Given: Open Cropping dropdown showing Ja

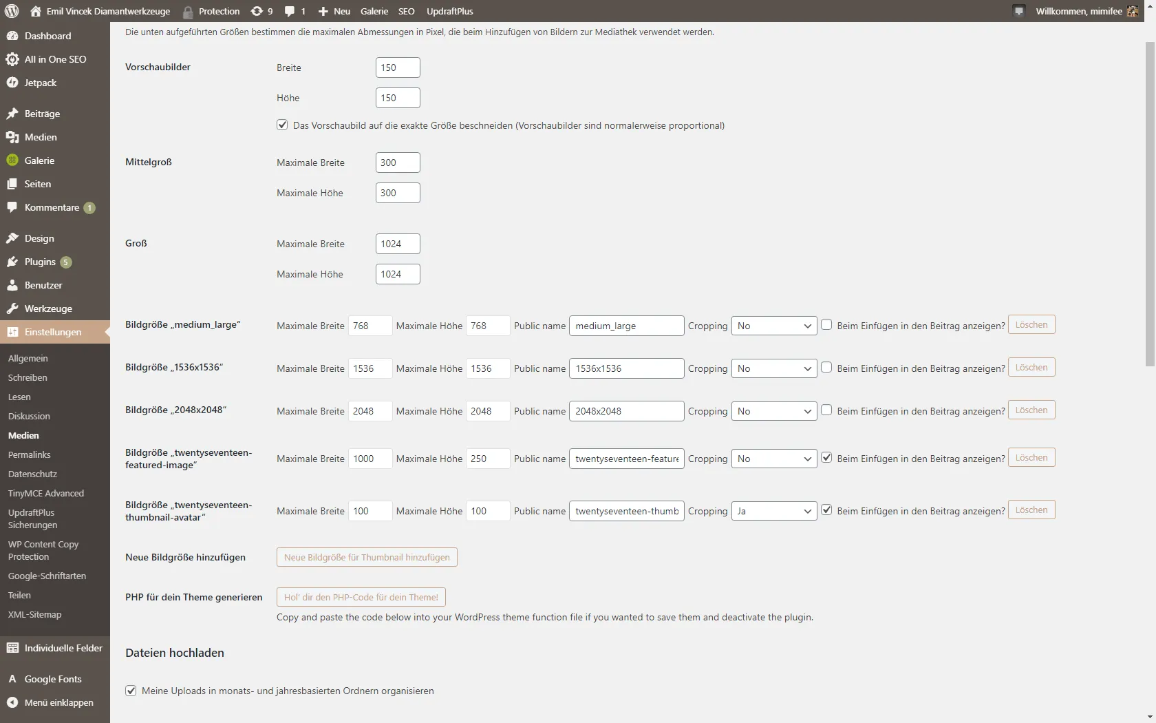Looking at the screenshot, I should [x=774, y=511].
